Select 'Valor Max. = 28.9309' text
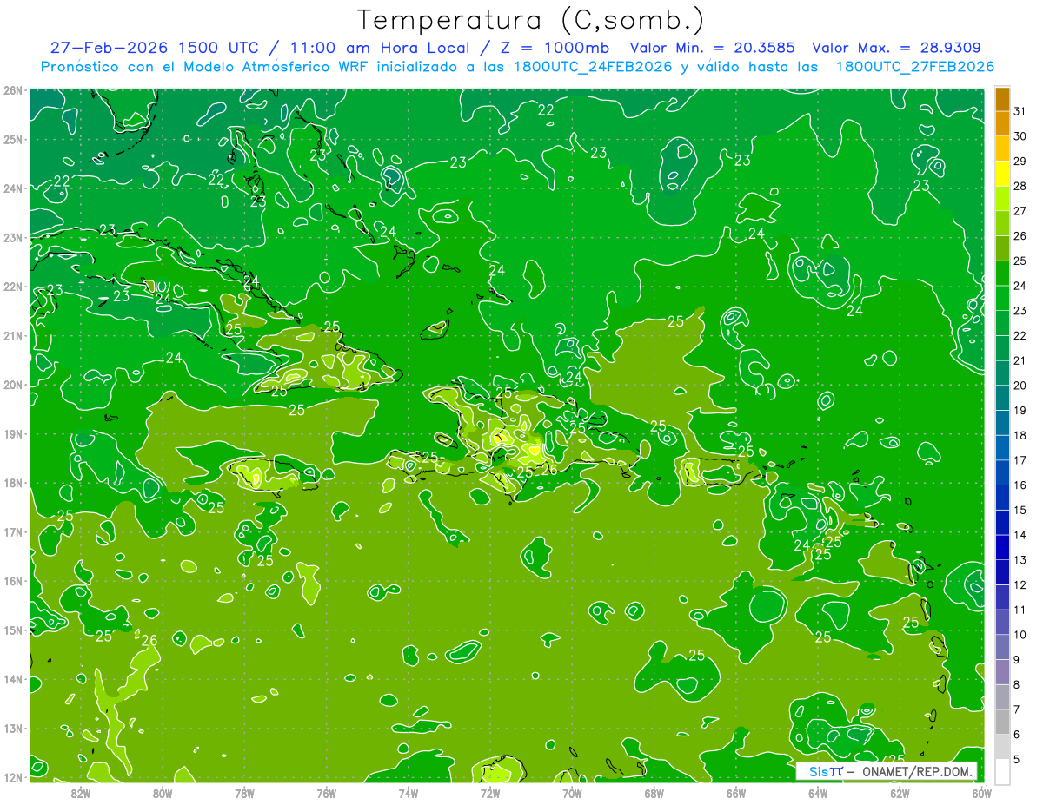Viewport: 1043px width, 805px height. coord(897,48)
